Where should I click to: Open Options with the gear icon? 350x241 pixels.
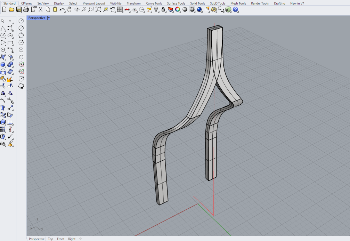tap(214, 9)
